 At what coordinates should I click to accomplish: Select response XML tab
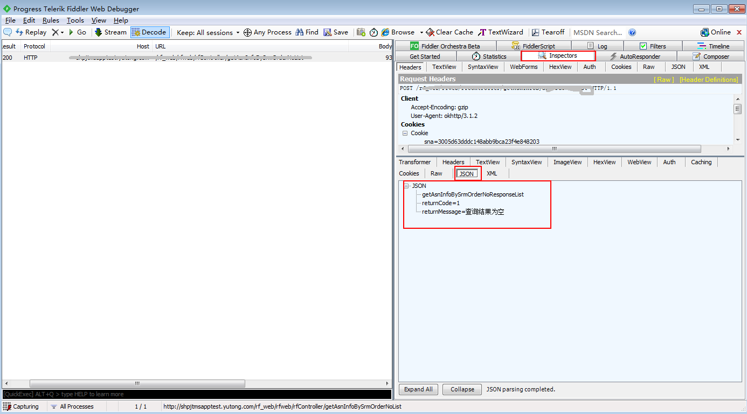[x=492, y=173]
